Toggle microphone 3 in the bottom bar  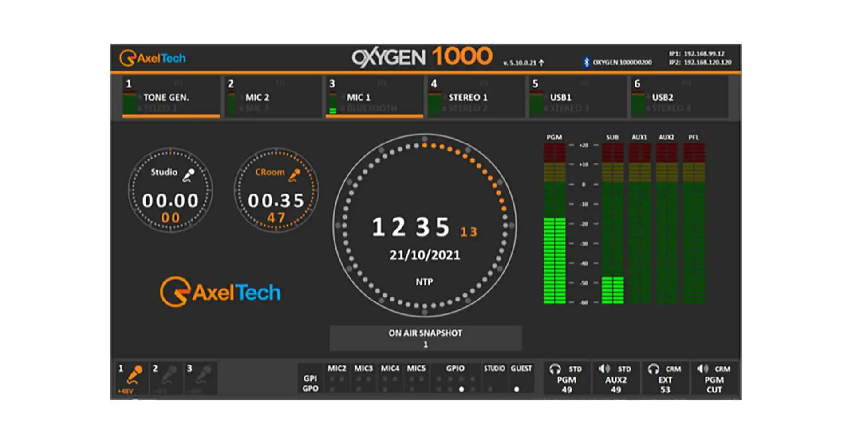click(x=202, y=377)
